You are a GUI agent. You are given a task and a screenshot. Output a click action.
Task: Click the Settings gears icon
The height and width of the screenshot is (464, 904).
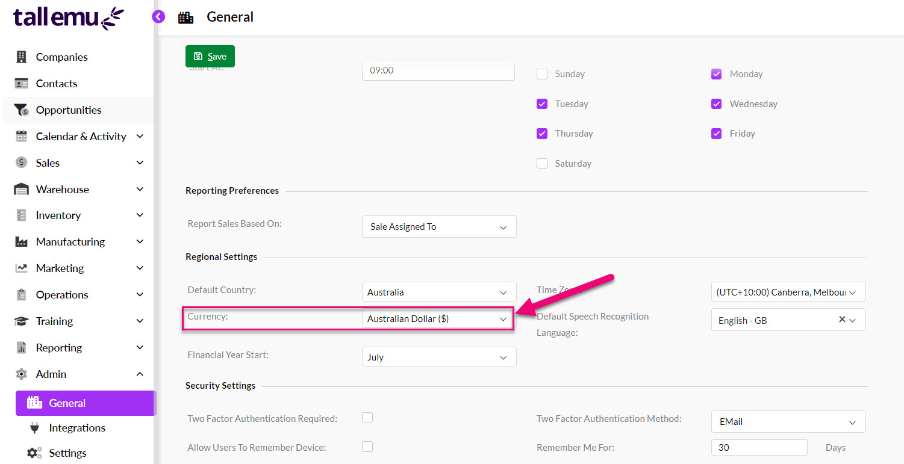(34, 453)
